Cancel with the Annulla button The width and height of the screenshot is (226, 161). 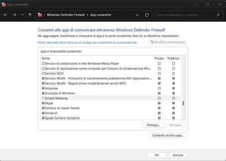click(178, 155)
